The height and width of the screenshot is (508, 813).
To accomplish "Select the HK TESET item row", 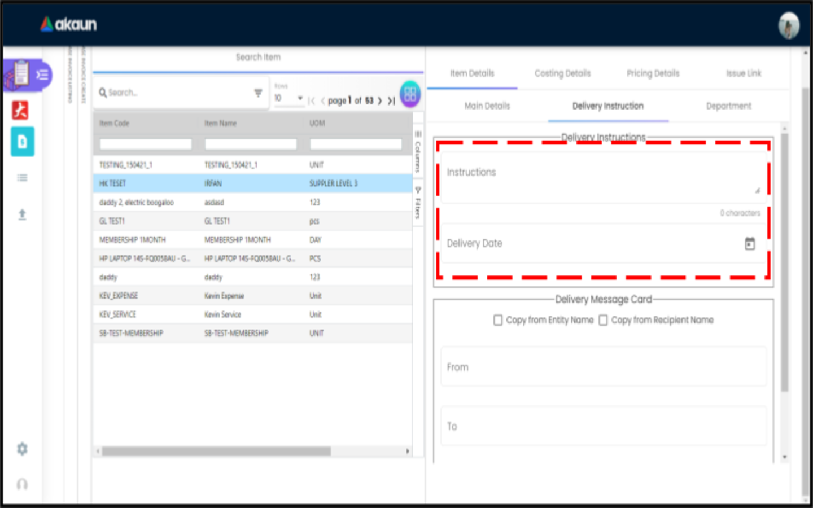I will click(252, 183).
